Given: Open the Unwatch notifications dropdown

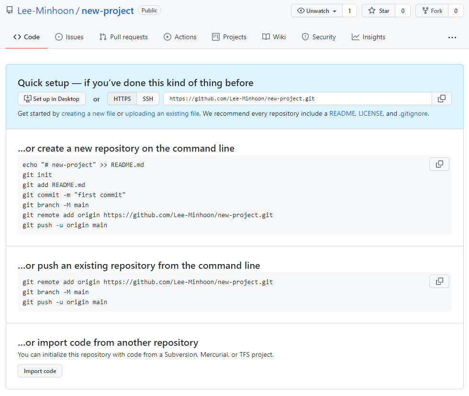Looking at the screenshot, I should pyautogui.click(x=317, y=11).
